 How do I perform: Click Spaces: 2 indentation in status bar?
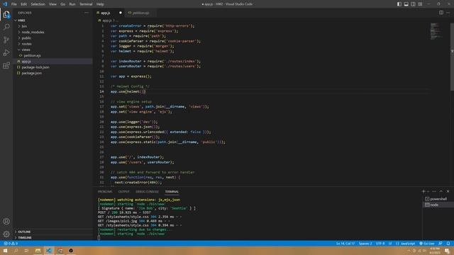tap(365, 244)
